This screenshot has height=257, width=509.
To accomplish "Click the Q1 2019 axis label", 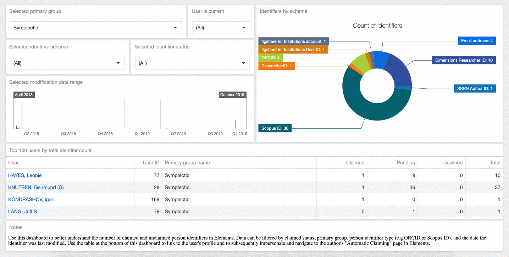I will (x=142, y=134).
